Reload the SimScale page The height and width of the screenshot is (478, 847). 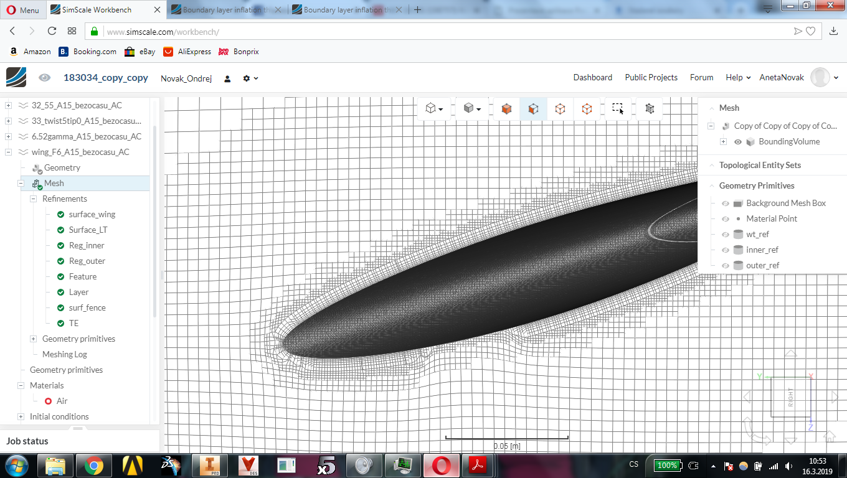tap(52, 31)
